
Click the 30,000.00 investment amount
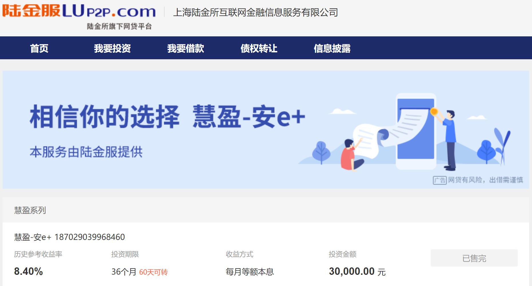(x=352, y=271)
